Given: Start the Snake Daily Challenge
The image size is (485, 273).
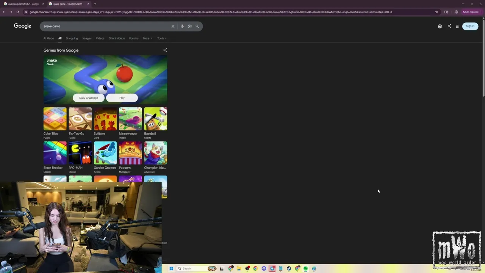Looking at the screenshot, I should coord(89,98).
